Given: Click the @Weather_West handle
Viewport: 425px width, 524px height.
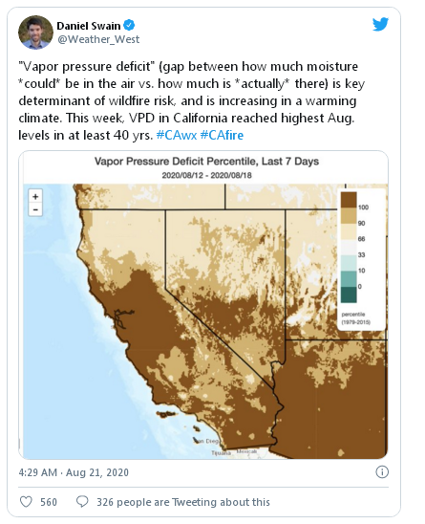Looking at the screenshot, I should [98, 39].
